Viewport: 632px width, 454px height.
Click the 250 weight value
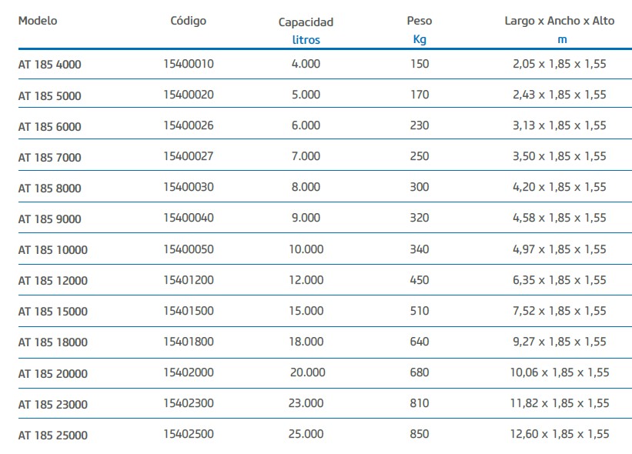[420, 156]
